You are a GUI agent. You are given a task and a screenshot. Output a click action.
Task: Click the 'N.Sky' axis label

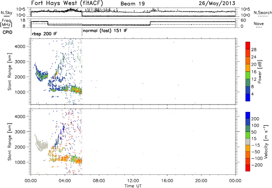[6, 13]
